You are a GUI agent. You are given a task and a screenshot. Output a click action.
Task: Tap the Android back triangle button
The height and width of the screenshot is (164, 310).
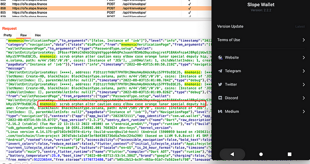pyautogui.click(x=232, y=154)
